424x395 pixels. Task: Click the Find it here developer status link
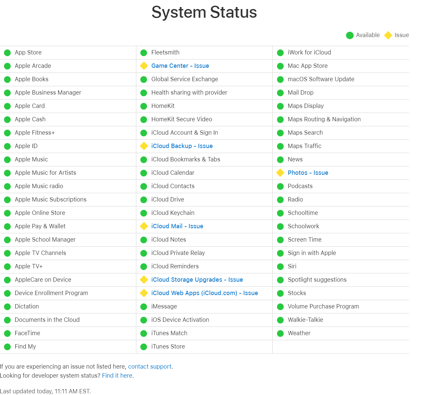(x=117, y=376)
